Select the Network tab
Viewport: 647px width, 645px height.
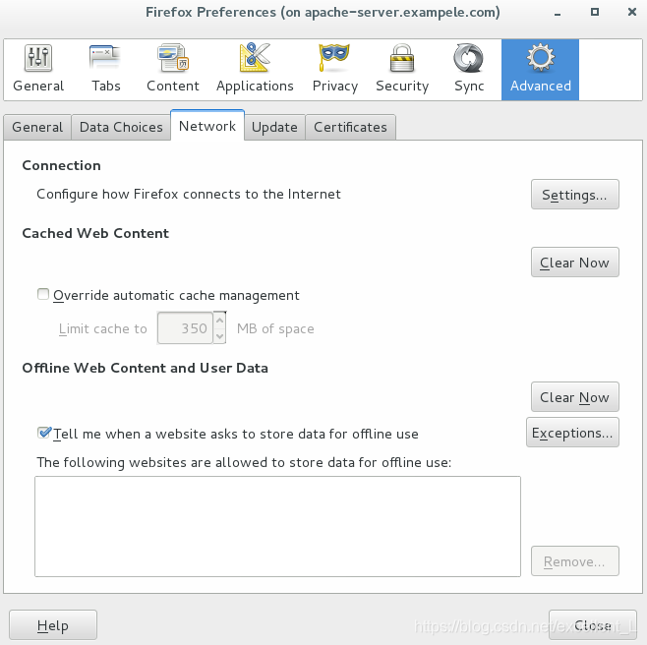pos(207,126)
